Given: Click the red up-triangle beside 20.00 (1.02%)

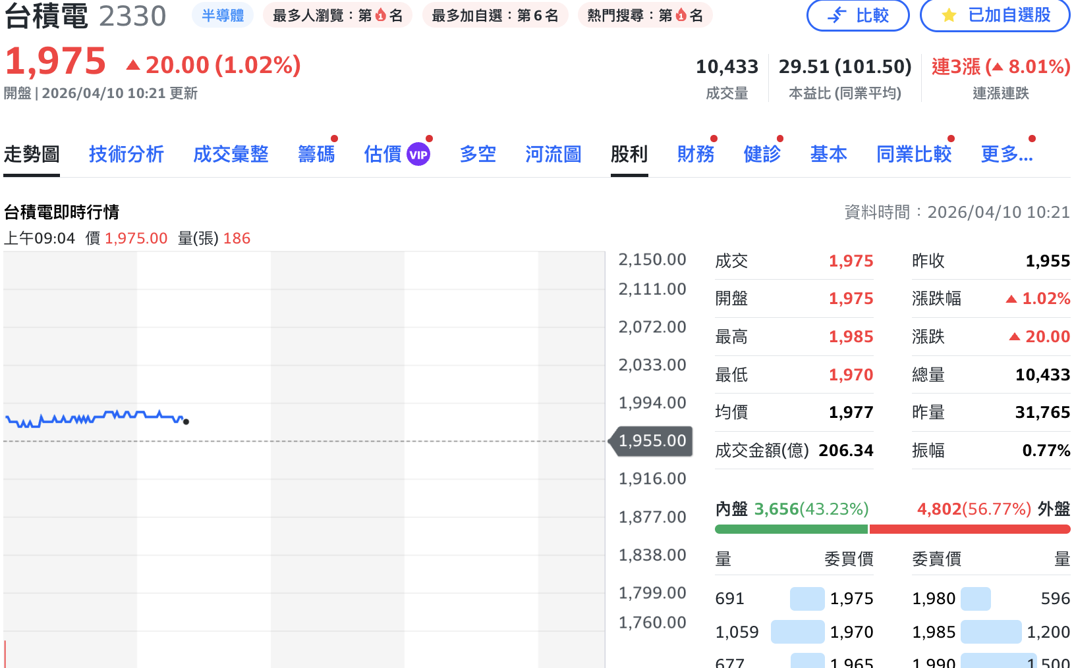Looking at the screenshot, I should (x=133, y=64).
